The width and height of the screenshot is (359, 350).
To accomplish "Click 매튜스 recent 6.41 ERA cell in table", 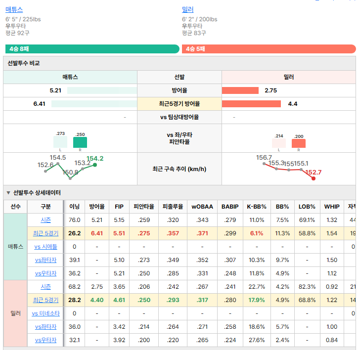I will 97,233.
